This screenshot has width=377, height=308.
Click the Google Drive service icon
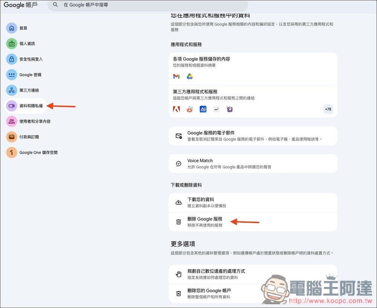tap(190, 77)
